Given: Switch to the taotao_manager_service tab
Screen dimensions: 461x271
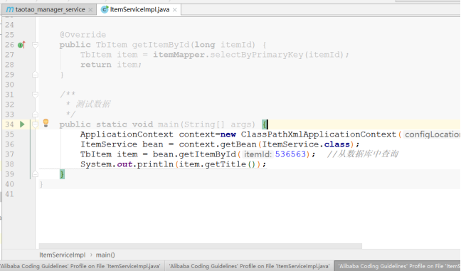Looking at the screenshot, I should (x=49, y=10).
